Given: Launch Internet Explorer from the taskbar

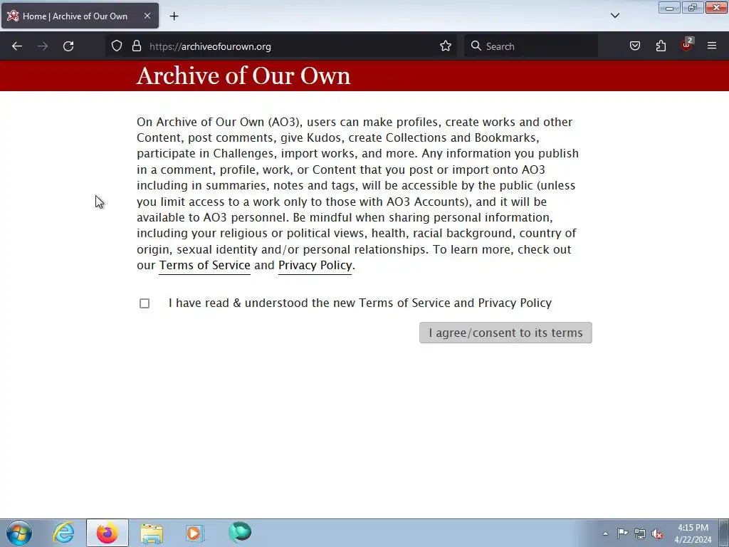Looking at the screenshot, I should pyautogui.click(x=63, y=533).
